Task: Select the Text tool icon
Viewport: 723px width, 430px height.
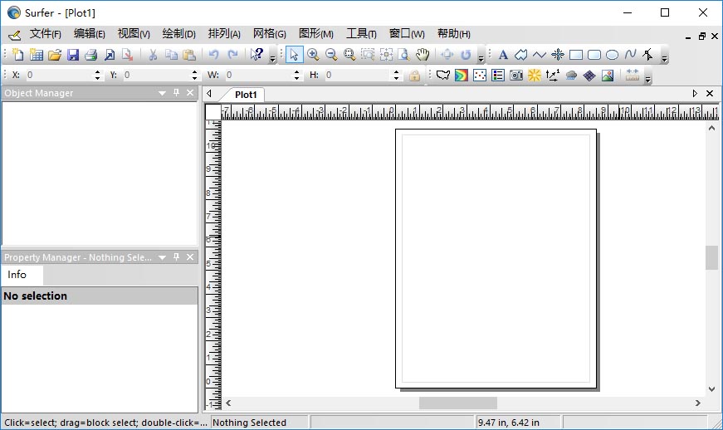Action: tap(503, 55)
